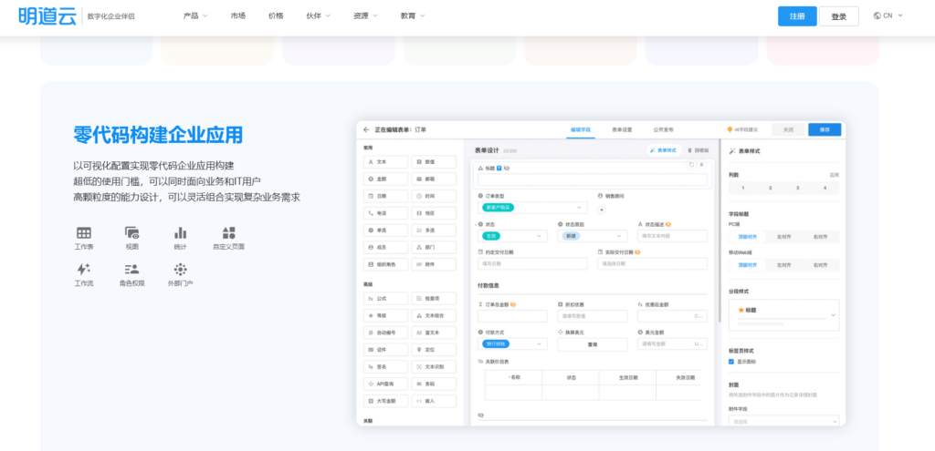The height and width of the screenshot is (451, 935).
Task: Click the back arrow beside 正在编辑表单
Action: tap(366, 129)
